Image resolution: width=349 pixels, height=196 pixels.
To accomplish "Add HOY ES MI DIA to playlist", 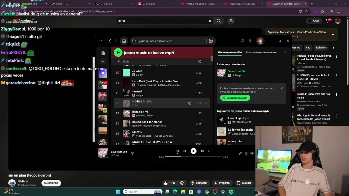I will (189, 103).
